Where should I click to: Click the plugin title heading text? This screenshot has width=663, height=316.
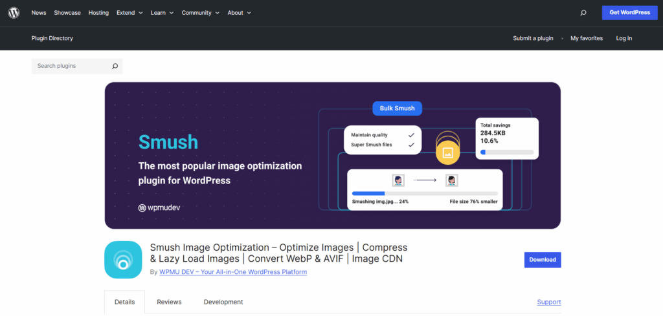pos(278,253)
